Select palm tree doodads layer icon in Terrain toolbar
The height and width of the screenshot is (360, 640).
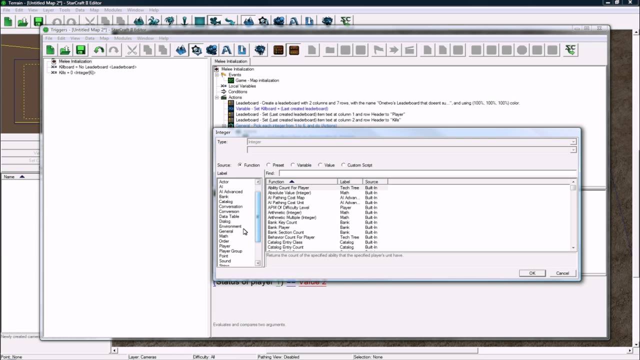[169, 21]
